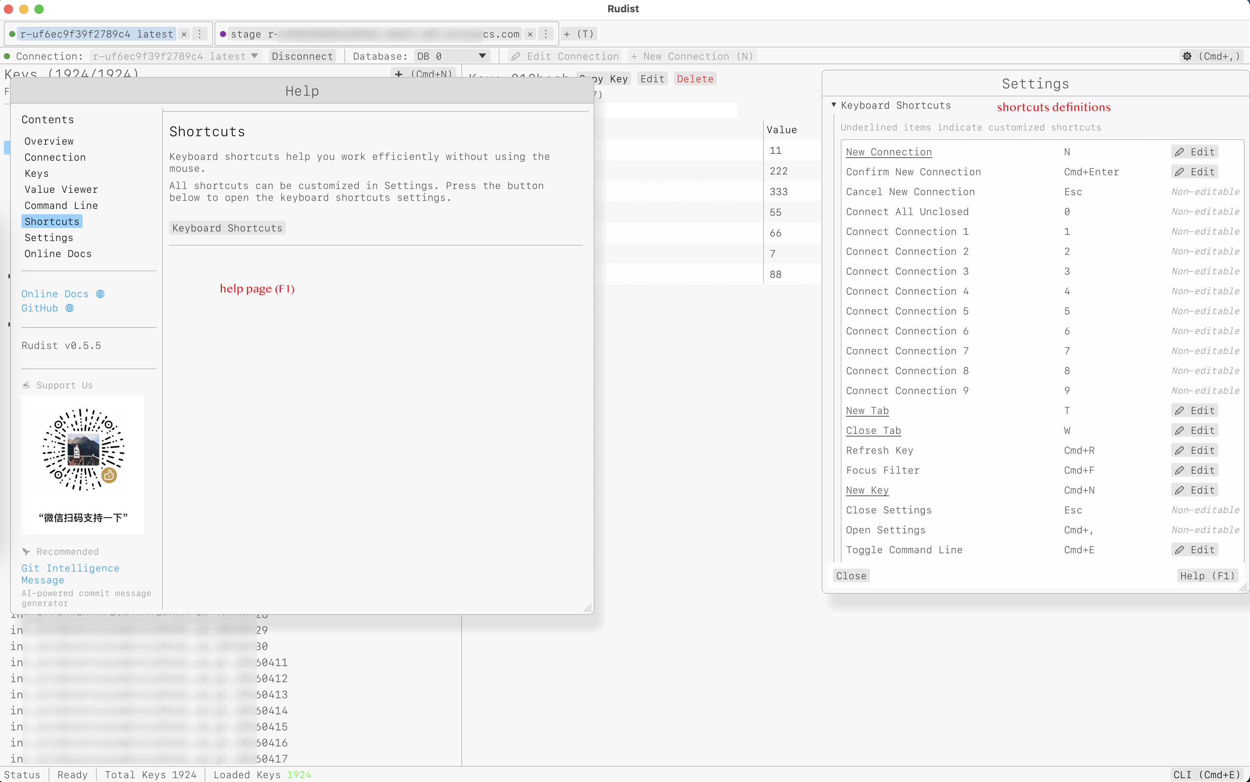Open the Database DB 0 dropdown
The image size is (1250, 782).
452,56
